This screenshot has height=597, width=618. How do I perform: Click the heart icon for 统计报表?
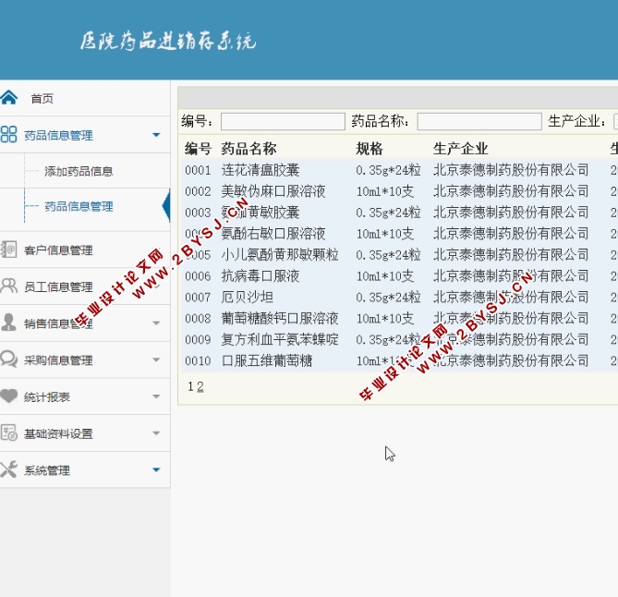[x=8, y=396]
